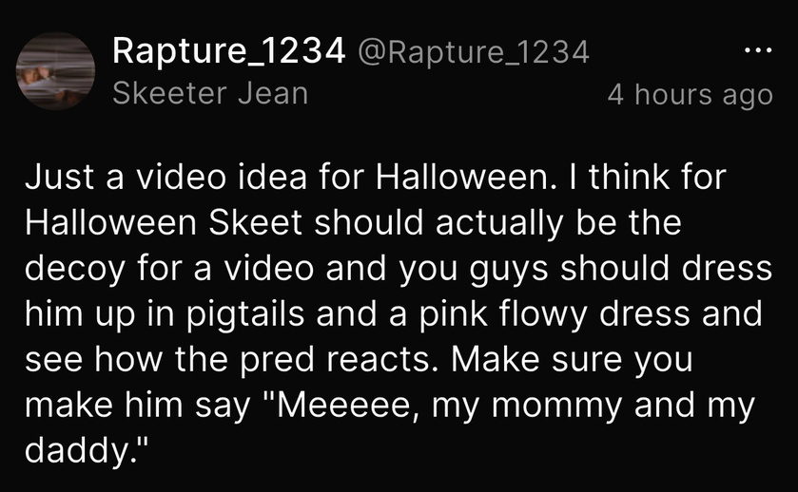Screen dimensions: 798x492
Task: Click the words 'my mommy and my'
Action: tap(593, 407)
